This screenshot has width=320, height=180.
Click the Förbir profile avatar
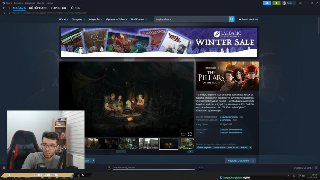284,3
